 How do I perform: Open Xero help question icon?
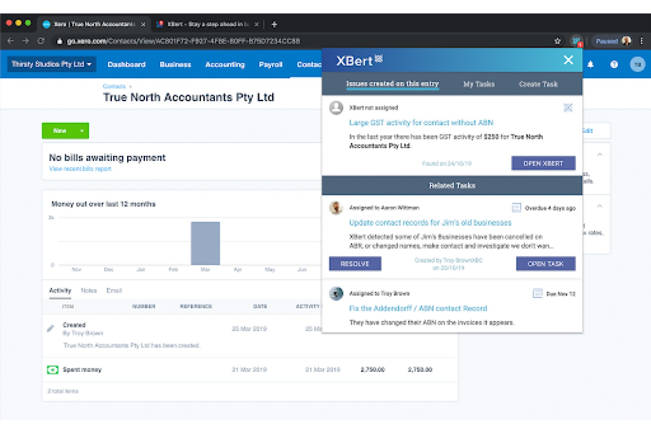pyautogui.click(x=614, y=64)
